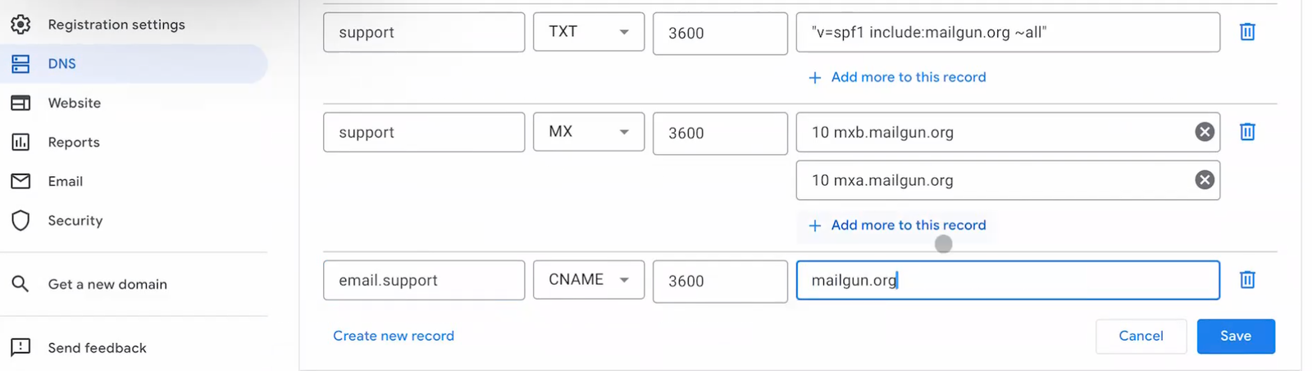This screenshot has width=1312, height=371.
Task: Click the Reports chart icon
Action: coord(20,143)
